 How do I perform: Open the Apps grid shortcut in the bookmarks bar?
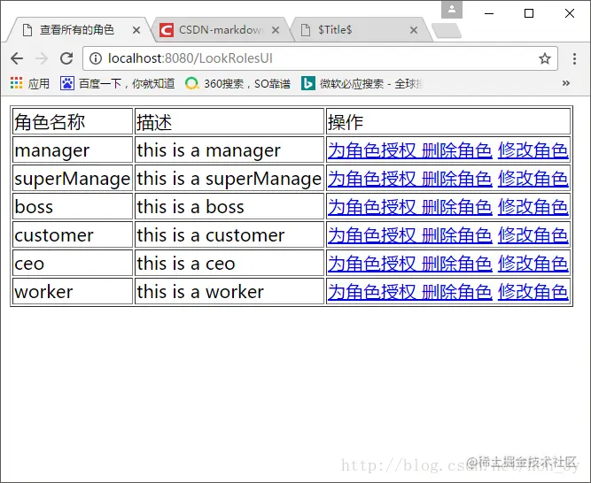(x=30, y=83)
